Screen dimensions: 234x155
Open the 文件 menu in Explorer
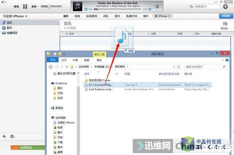53,60
